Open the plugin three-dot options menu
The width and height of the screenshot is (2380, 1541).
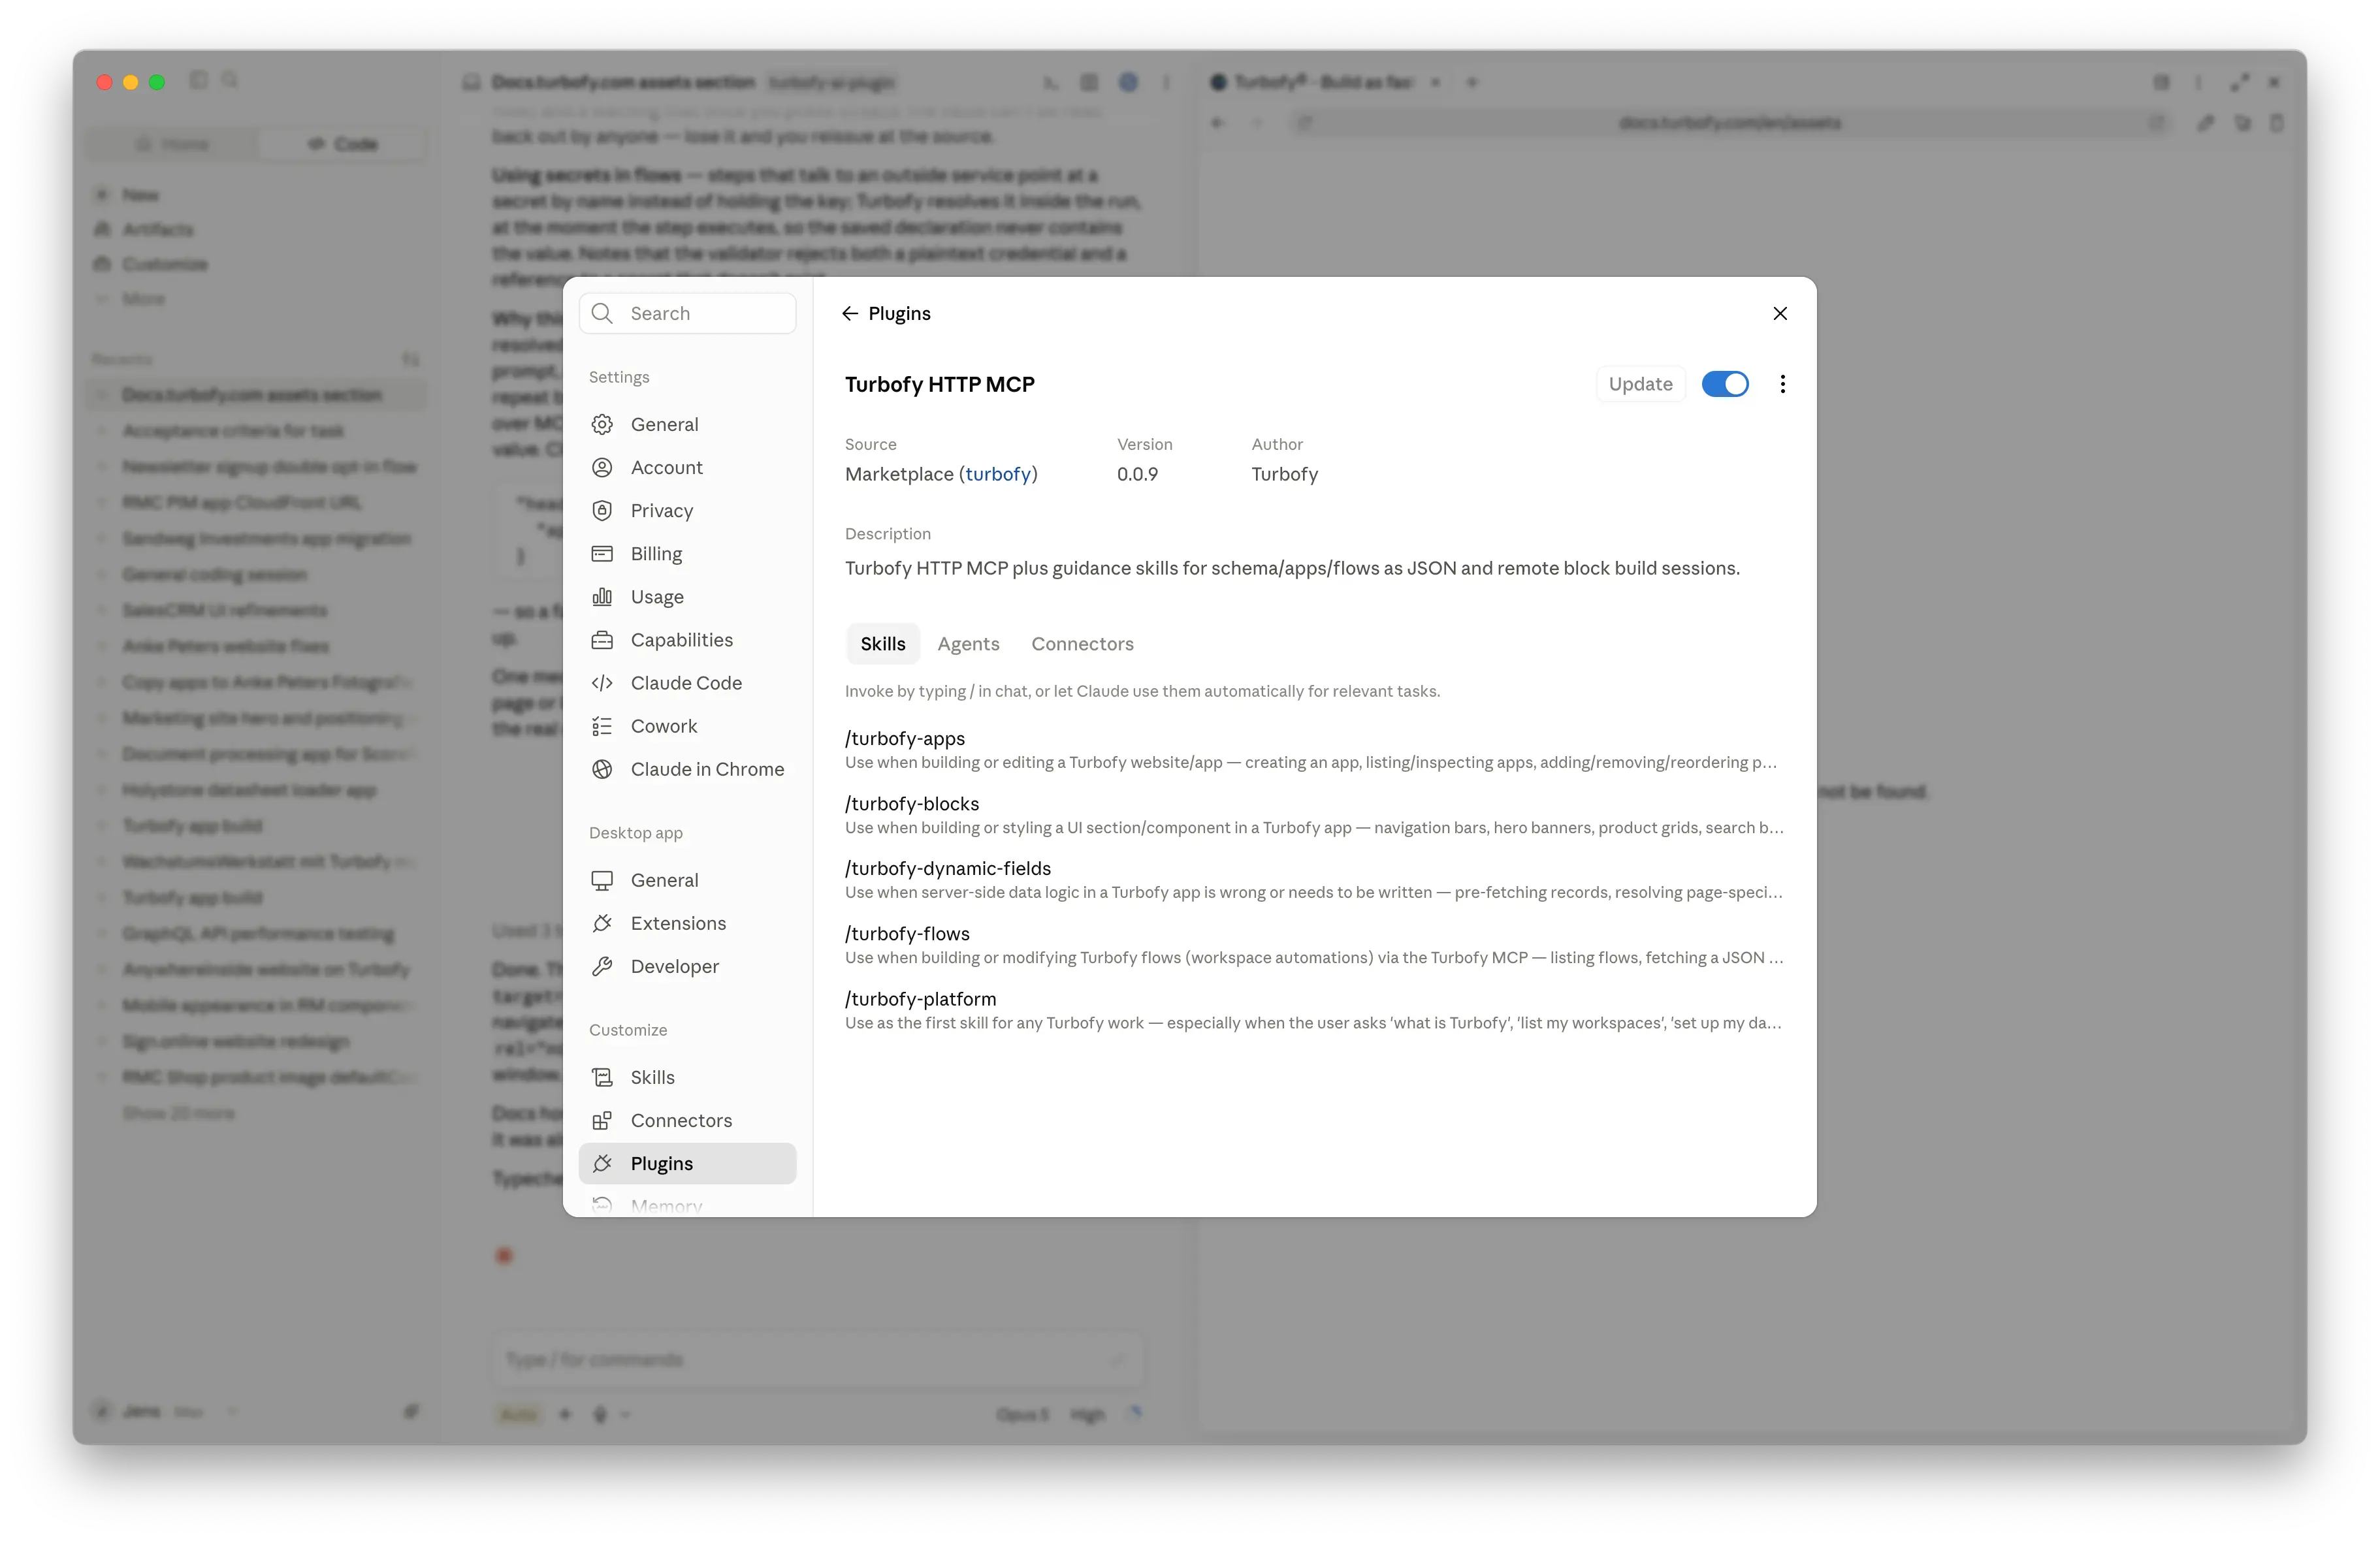[x=1782, y=384]
